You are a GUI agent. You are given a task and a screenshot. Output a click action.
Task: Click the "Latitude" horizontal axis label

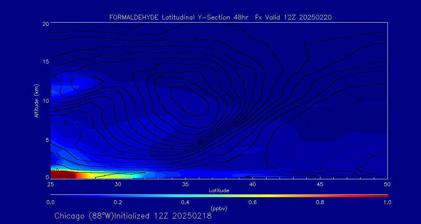[x=219, y=191]
